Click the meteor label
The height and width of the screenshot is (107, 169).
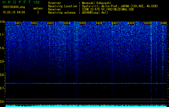tap(38, 8)
